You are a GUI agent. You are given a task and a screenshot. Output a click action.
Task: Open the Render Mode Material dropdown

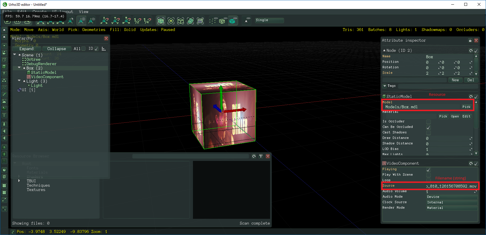click(x=452, y=208)
